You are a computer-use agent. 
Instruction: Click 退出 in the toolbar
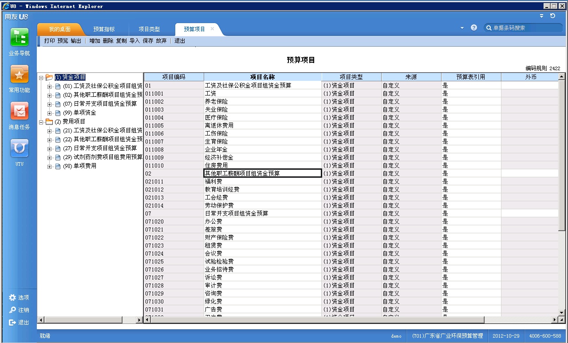(180, 41)
